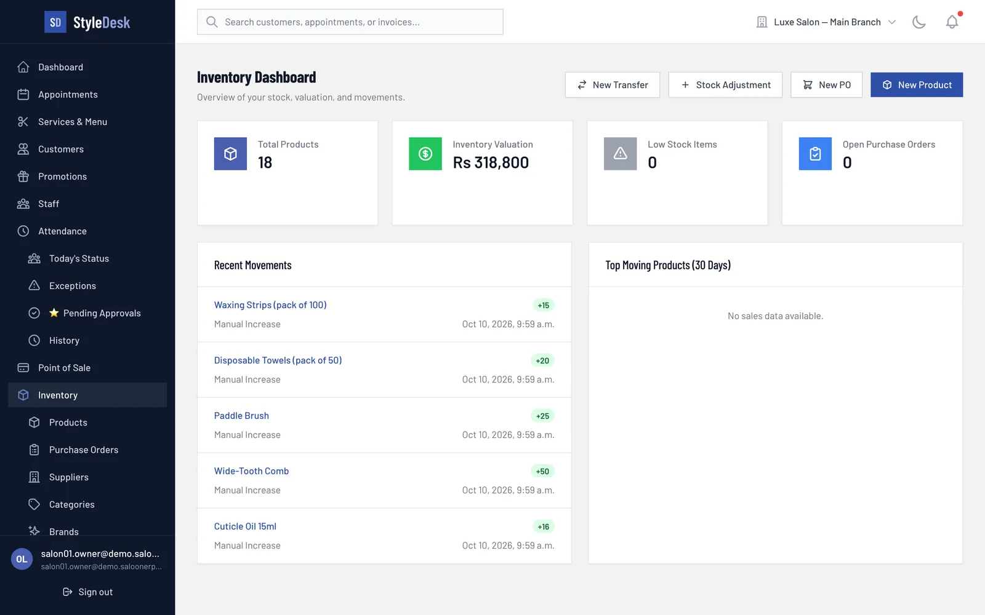Click the +50 badge on Wide-Tooth Comb
Image resolution: width=985 pixels, height=615 pixels.
click(542, 471)
